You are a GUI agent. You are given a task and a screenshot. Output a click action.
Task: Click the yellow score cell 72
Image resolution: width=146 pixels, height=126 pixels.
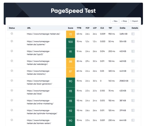coord(71,34)
